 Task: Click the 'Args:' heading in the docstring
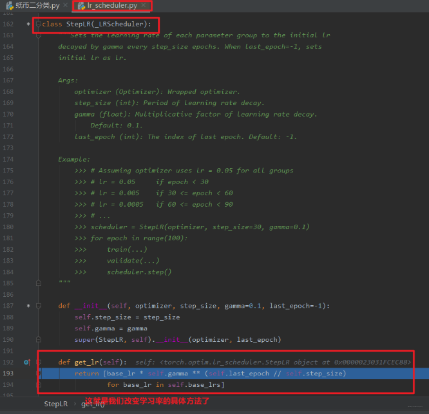point(68,80)
